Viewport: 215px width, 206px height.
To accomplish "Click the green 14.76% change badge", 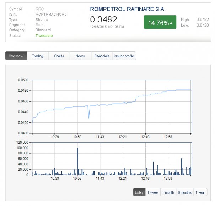I will pos(160,22).
